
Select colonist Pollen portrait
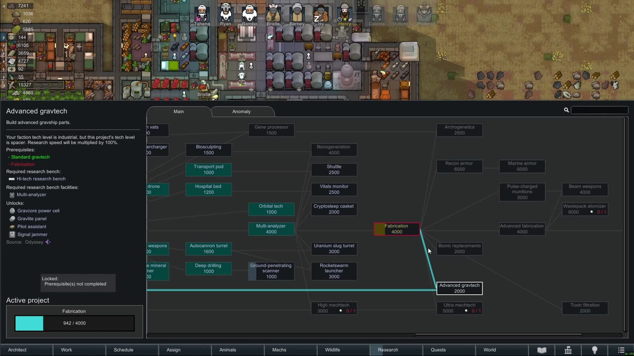[424, 13]
